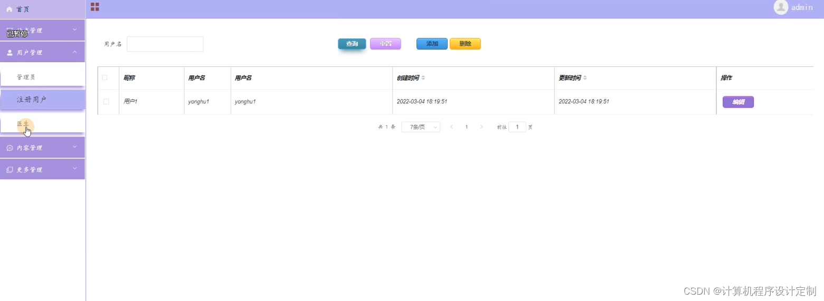Expand the 内容管理 menu chevron
The image size is (824, 301).
click(74, 147)
